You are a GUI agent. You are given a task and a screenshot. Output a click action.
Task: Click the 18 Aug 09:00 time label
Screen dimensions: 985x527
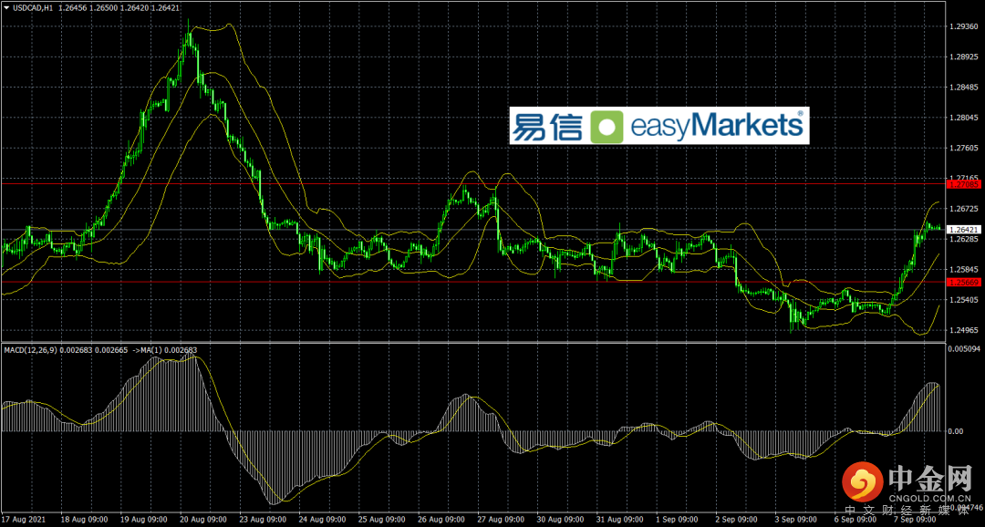point(85,520)
